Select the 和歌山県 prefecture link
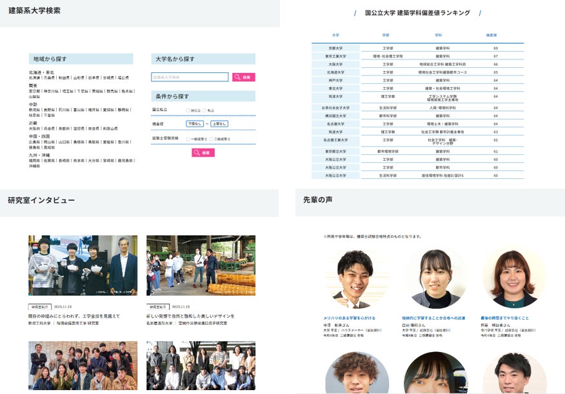The image size is (565, 394). [110, 129]
